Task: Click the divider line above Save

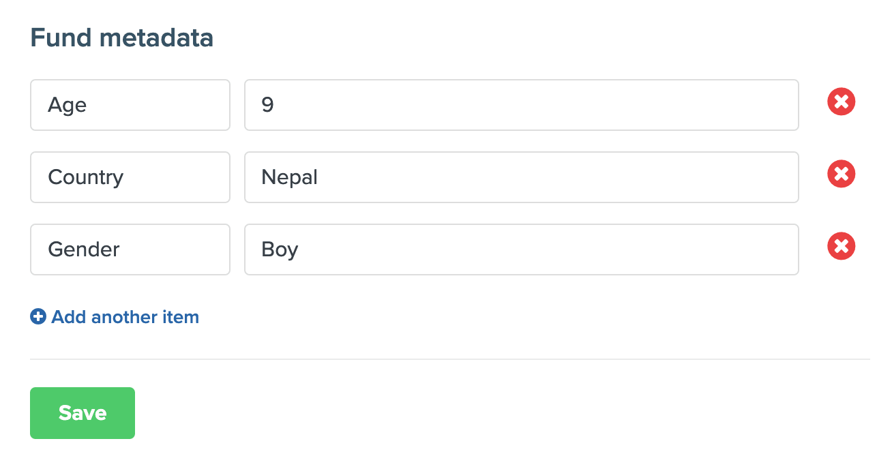Action: [x=450, y=359]
